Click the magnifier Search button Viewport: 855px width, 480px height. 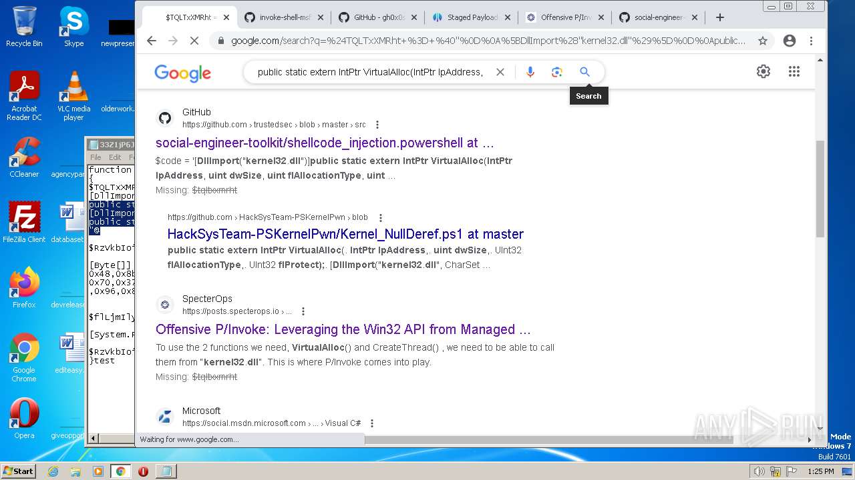[584, 72]
